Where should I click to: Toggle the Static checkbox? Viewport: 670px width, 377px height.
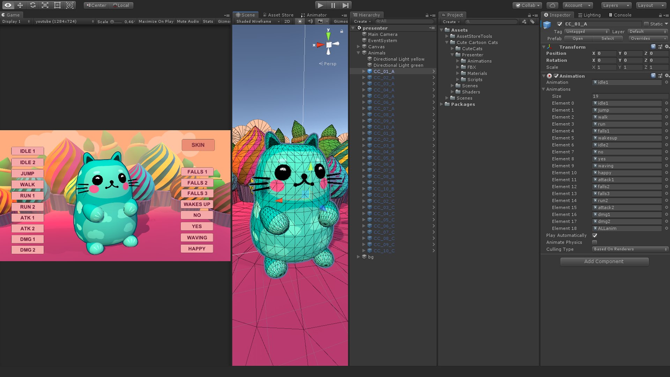(646, 24)
